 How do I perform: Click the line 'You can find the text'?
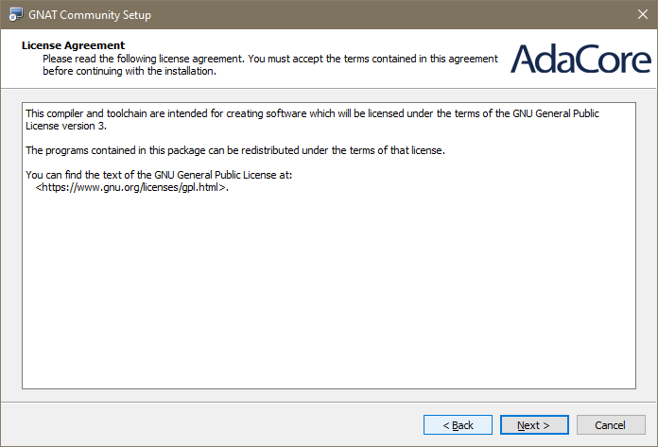(x=159, y=175)
